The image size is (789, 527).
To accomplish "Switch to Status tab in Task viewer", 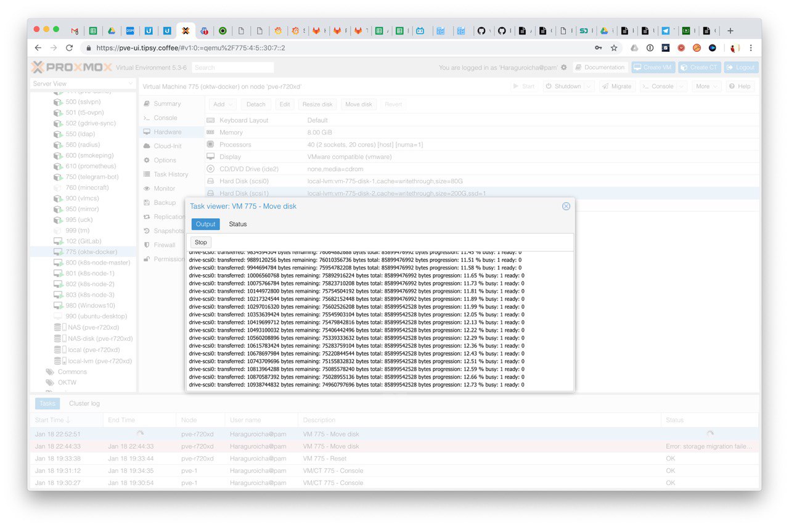I will point(238,224).
